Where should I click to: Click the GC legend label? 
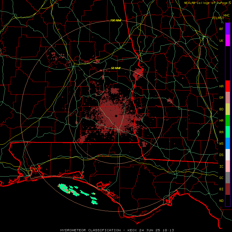pos(221,178)
